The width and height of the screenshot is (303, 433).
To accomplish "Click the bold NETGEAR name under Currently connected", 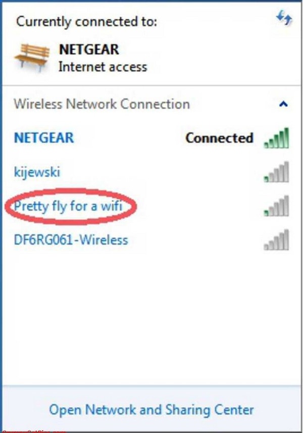I will 89,50.
